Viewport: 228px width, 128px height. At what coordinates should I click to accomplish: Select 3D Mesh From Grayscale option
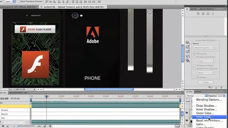pyautogui.click(x=194, y=69)
